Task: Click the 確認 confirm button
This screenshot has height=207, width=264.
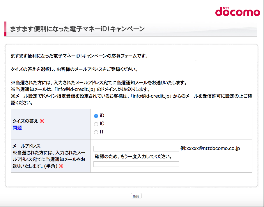Action: coord(136,196)
